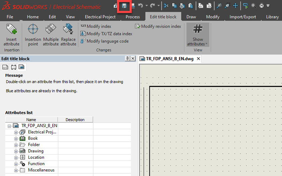
Task: Switch to the View ribbon tab
Action: pos(70,17)
